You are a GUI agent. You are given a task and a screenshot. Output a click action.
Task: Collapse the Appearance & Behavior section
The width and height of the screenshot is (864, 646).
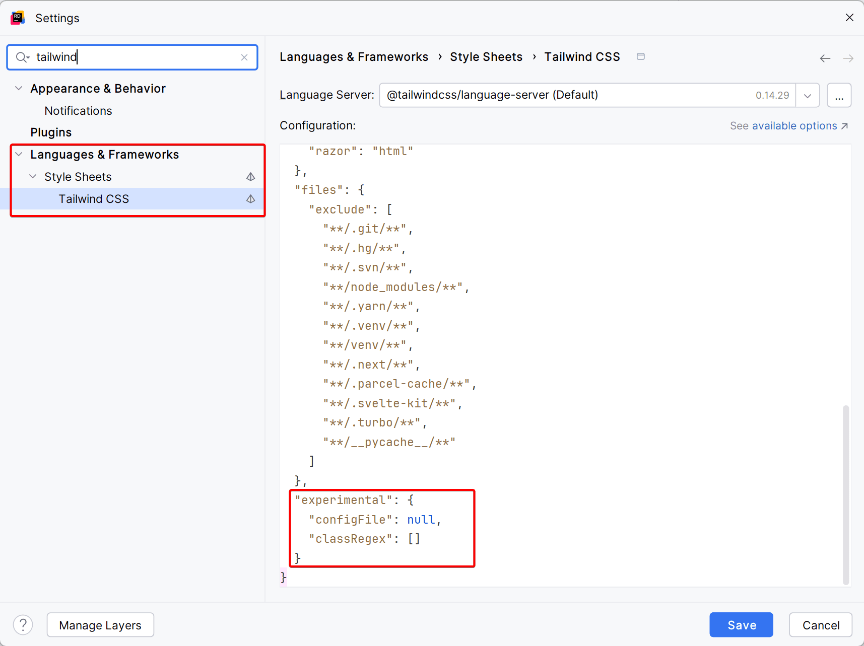tap(19, 88)
